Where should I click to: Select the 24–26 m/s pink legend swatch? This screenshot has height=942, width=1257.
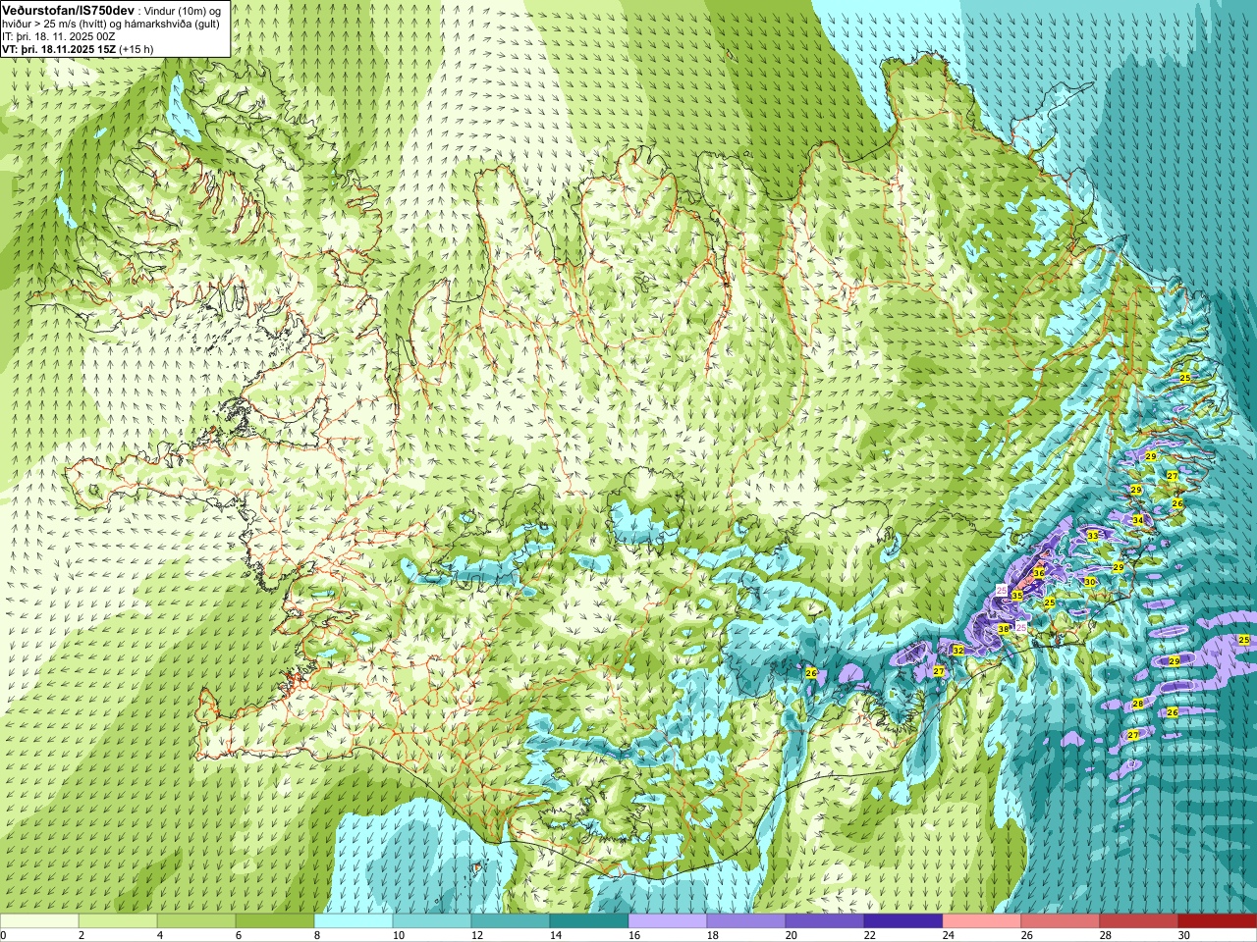(x=982, y=921)
